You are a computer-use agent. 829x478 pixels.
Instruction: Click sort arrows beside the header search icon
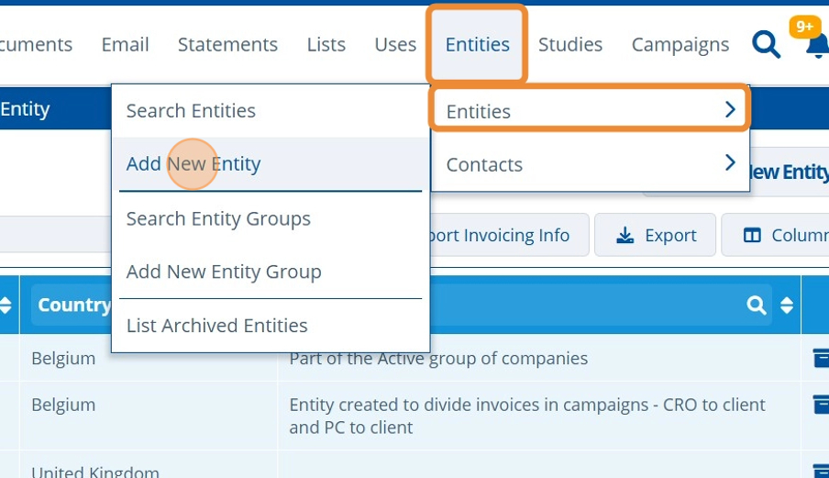786,306
